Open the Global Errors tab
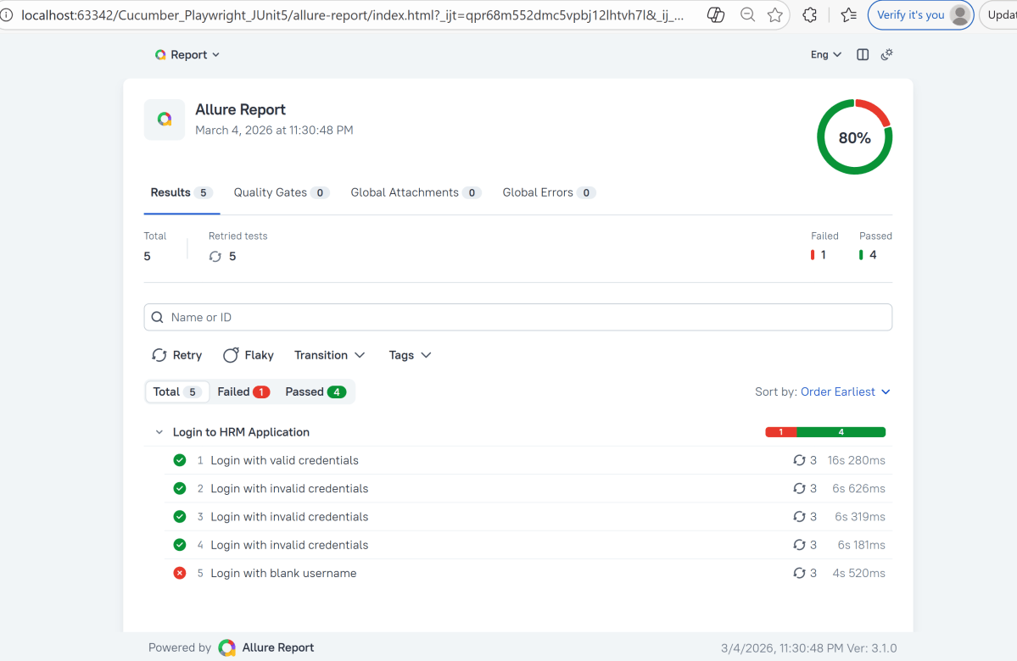The image size is (1017, 661). click(548, 193)
